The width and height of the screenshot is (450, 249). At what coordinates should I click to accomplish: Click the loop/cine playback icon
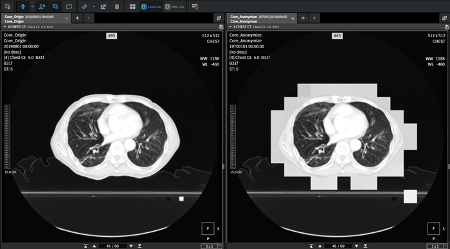(69, 6)
